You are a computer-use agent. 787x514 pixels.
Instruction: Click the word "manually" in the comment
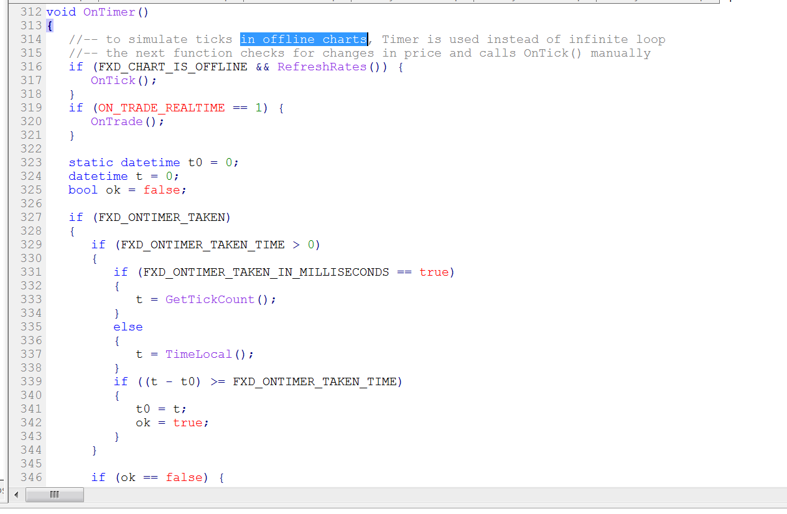tap(621, 53)
